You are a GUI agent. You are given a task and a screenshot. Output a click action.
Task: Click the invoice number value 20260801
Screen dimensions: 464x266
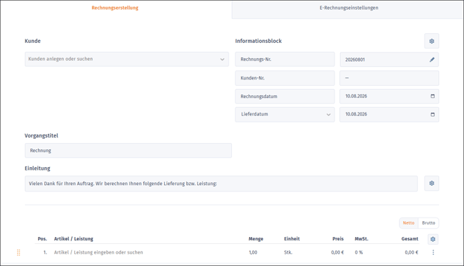355,59
